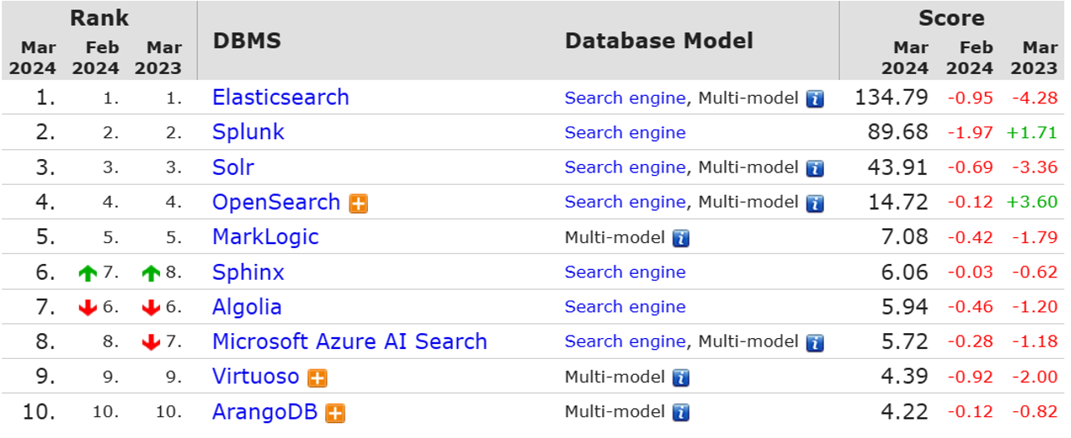This screenshot has width=1071, height=438.
Task: Click the Search engine link in the OpenSearch row
Action: point(626,202)
